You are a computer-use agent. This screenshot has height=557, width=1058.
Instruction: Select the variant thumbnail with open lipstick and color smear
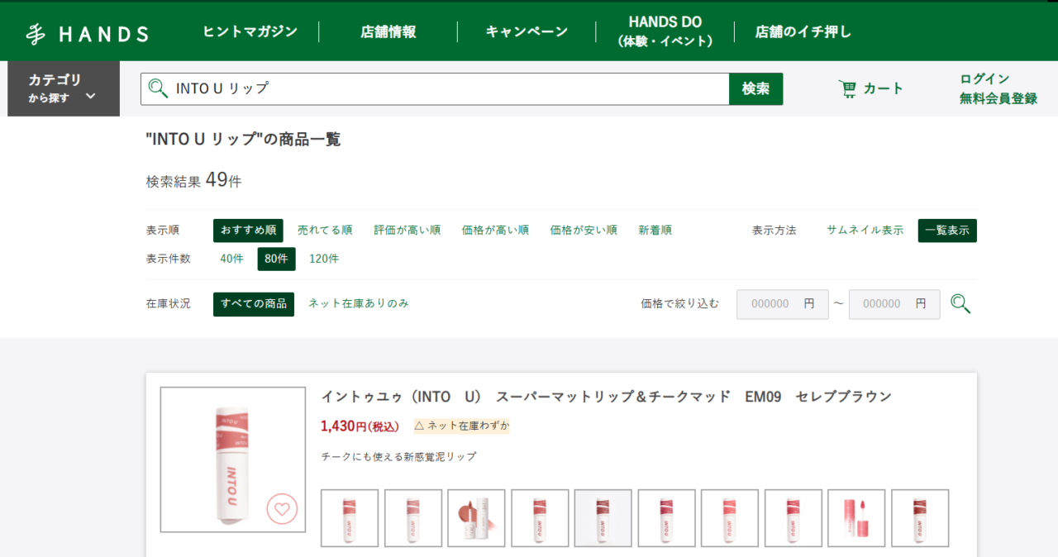tap(476, 518)
